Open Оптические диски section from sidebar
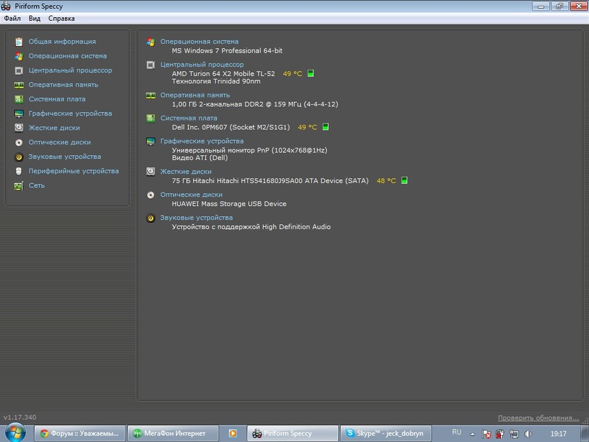589x442 pixels. (60, 142)
